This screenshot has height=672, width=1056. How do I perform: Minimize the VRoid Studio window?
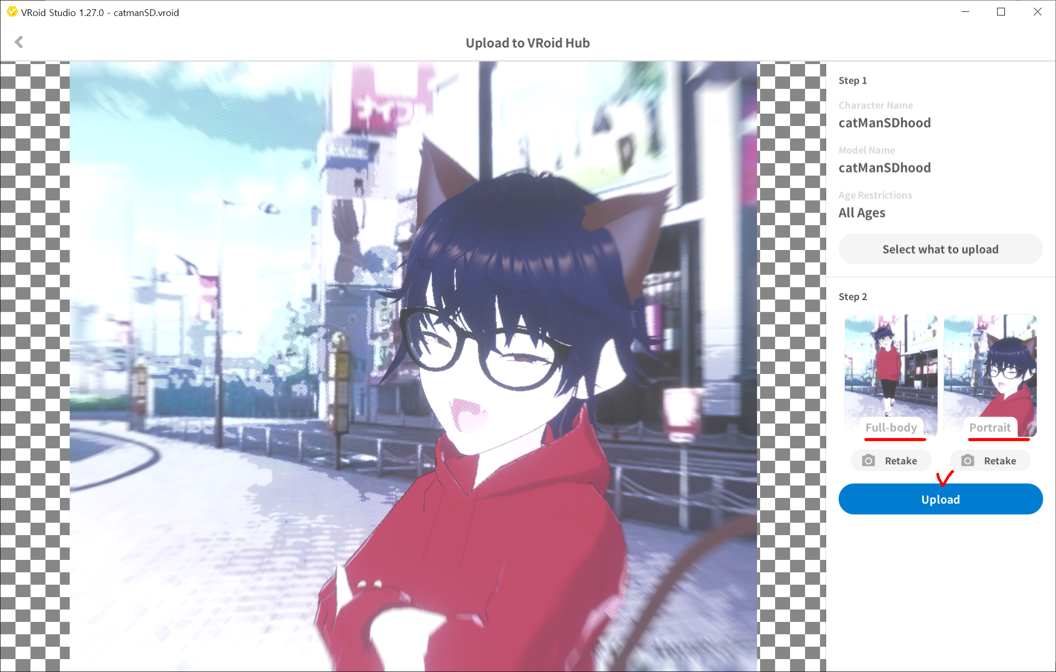pos(965,12)
